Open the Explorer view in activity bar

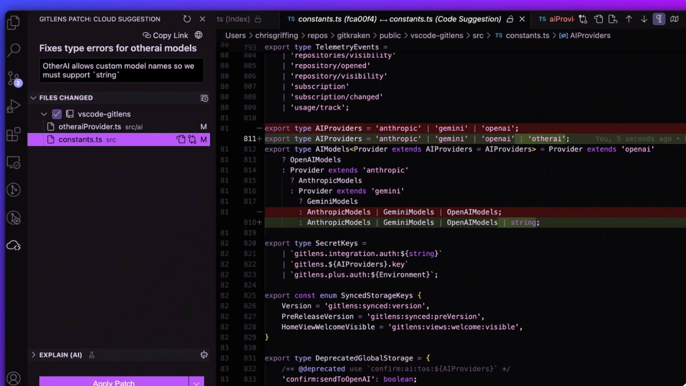(13, 22)
